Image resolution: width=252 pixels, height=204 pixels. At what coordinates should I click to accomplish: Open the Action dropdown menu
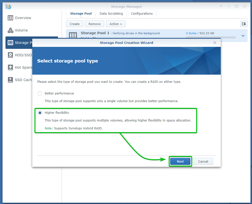(116, 24)
